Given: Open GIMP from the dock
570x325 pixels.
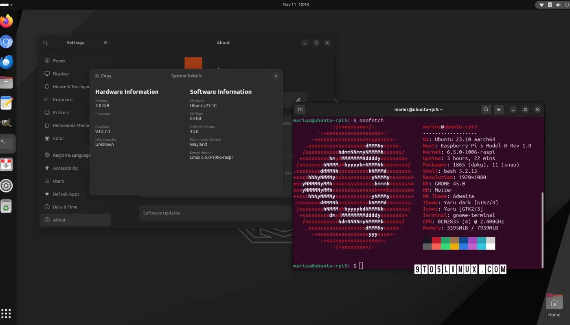Looking at the screenshot, I should (7, 123).
